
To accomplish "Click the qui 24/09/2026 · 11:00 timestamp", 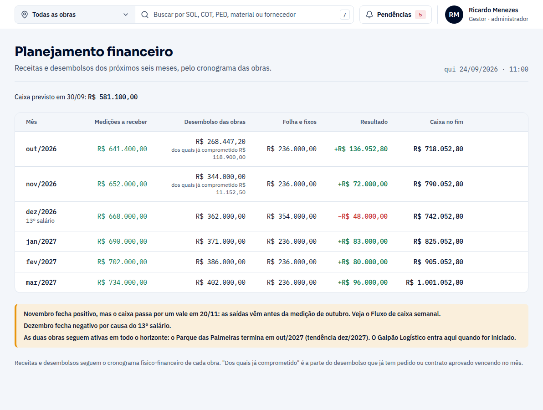I will (x=486, y=69).
